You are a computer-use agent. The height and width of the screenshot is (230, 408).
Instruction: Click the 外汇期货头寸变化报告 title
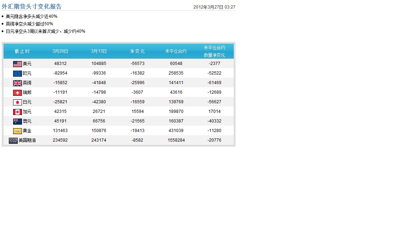(32, 6)
